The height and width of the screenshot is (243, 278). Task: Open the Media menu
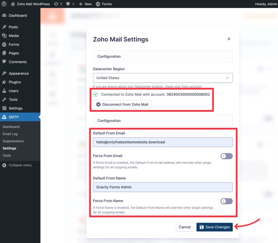coord(14,36)
